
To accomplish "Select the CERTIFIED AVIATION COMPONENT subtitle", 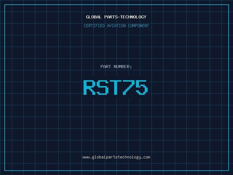I will tap(116, 26).
